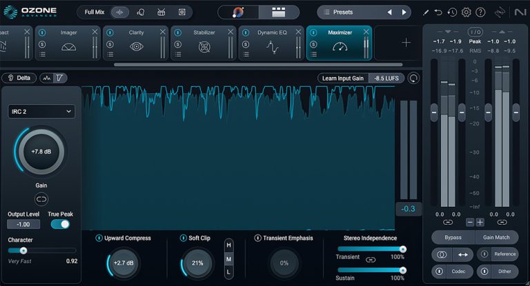Remove the Clarity module

163,32
